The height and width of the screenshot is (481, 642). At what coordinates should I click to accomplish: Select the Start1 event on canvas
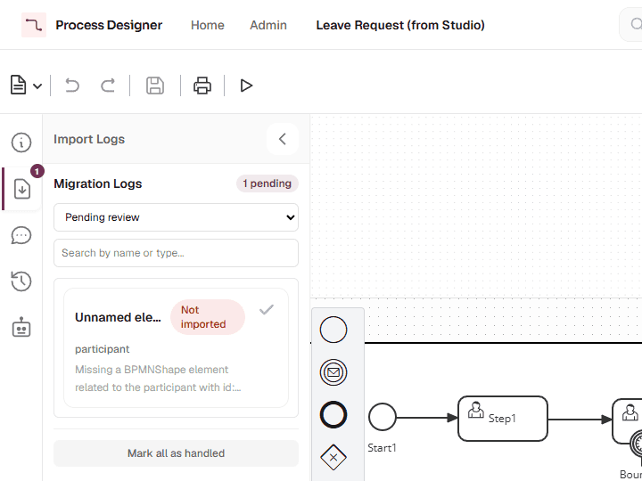click(x=382, y=417)
